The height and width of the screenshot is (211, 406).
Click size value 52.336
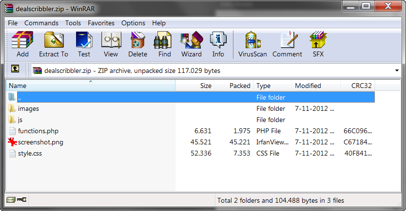201,154
